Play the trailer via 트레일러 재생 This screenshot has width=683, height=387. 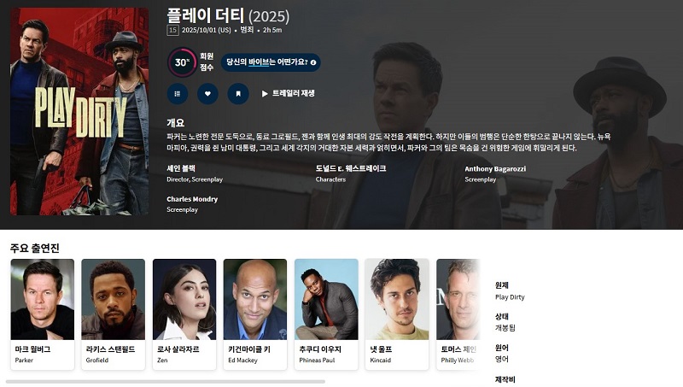point(288,93)
